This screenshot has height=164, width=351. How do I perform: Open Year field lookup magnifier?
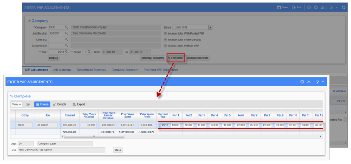(x=67, y=52)
